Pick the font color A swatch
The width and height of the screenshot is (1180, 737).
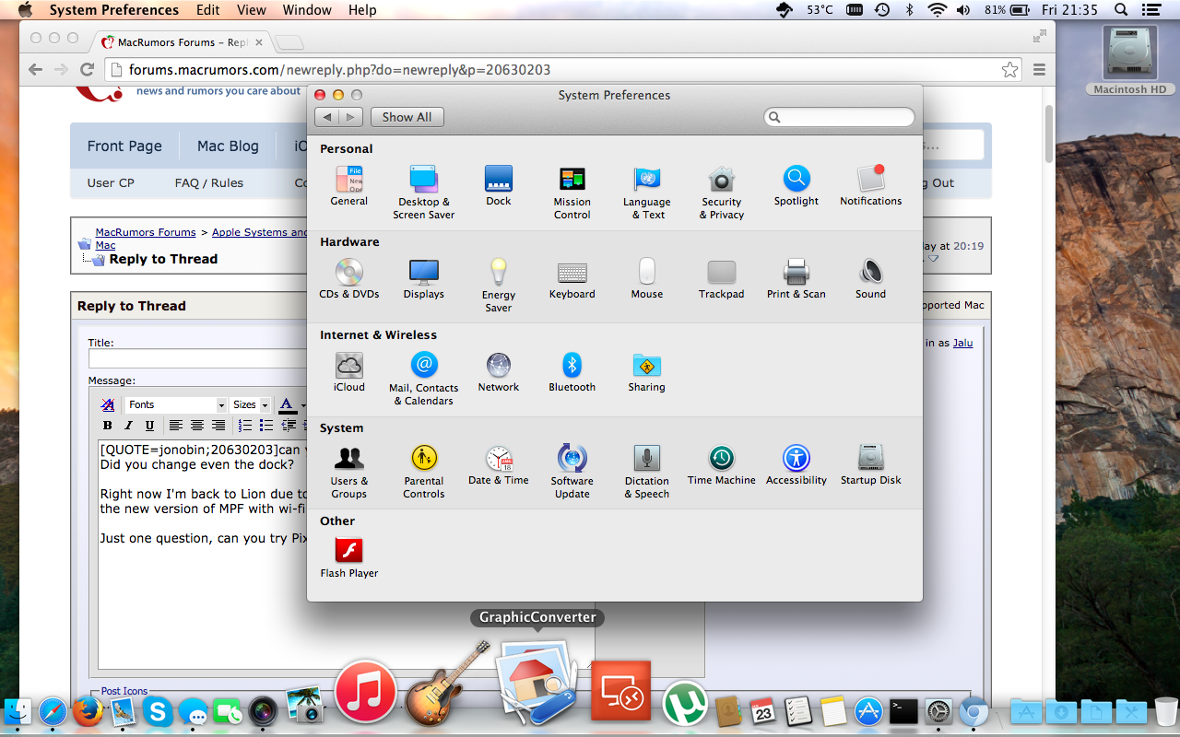(x=286, y=404)
